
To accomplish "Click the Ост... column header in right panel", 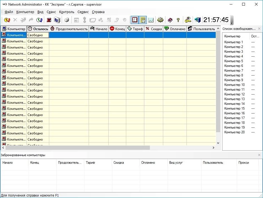I will [255, 36].
